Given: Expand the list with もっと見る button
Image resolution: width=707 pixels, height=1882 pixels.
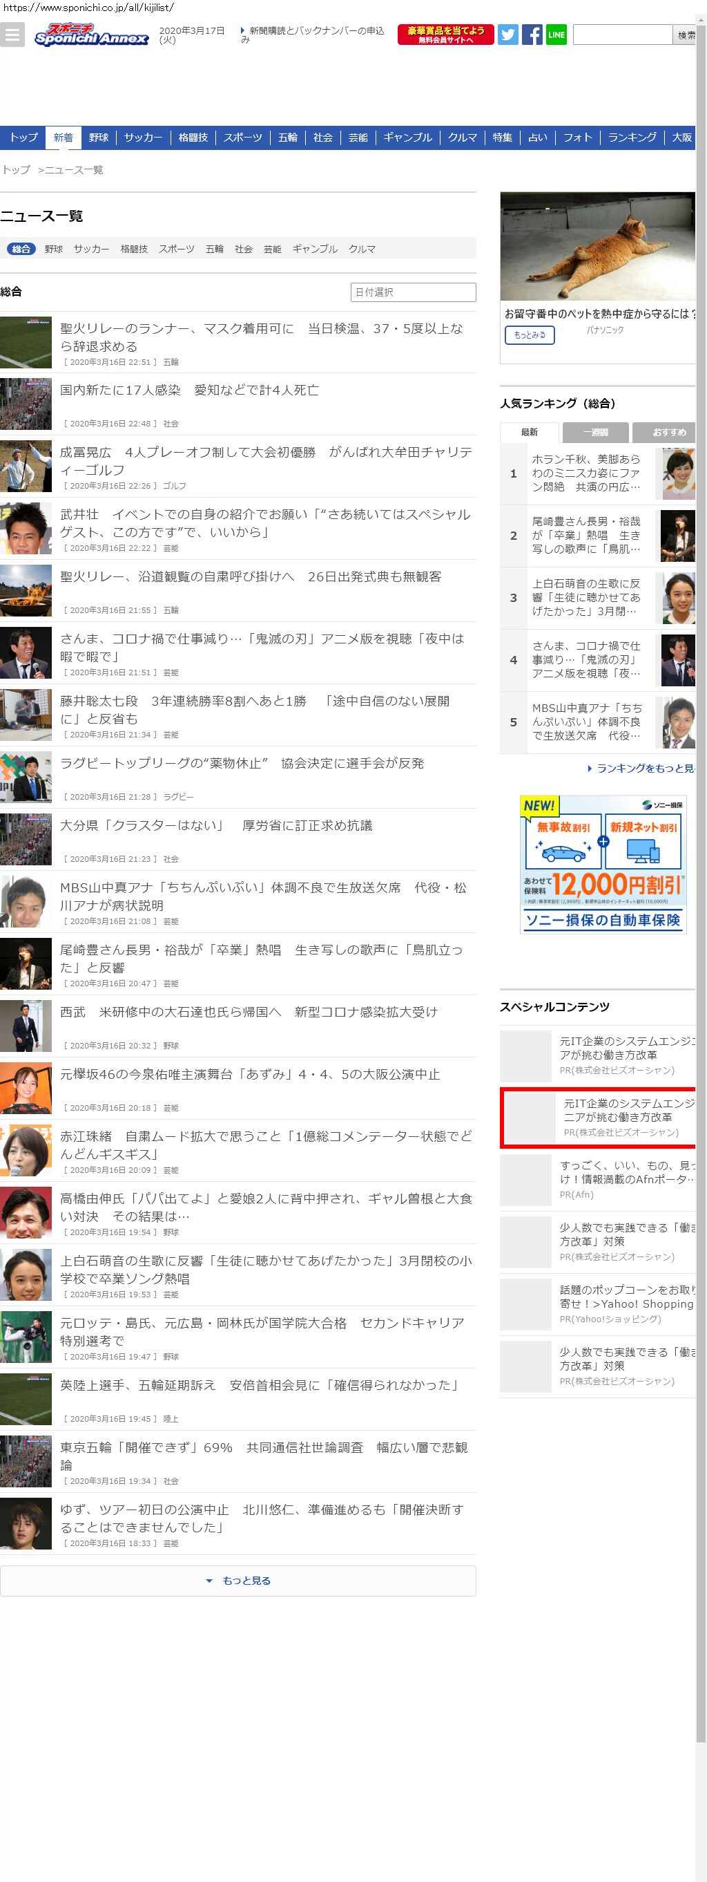Looking at the screenshot, I should [238, 1580].
